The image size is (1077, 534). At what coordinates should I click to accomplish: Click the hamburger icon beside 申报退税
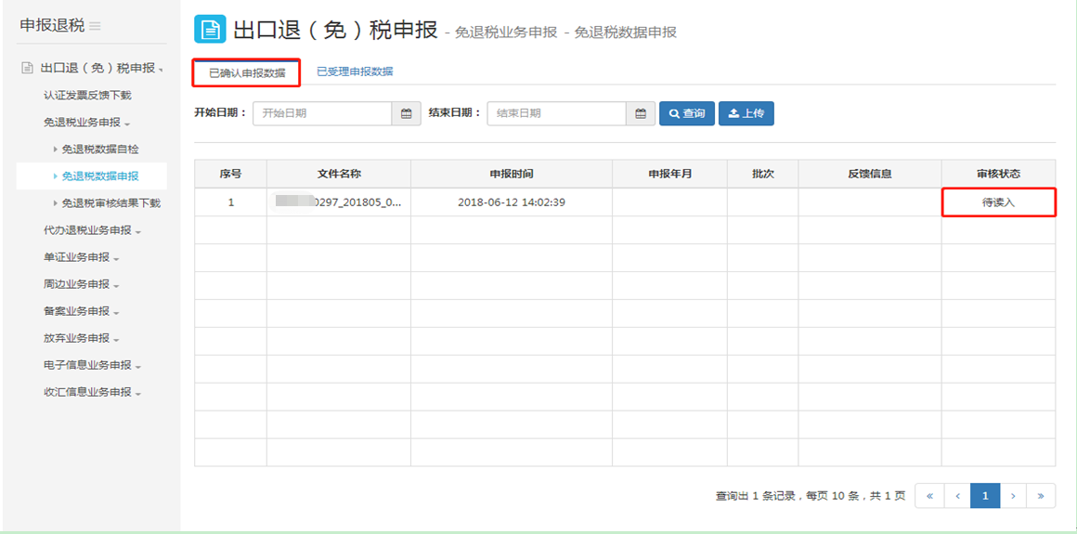[96, 26]
